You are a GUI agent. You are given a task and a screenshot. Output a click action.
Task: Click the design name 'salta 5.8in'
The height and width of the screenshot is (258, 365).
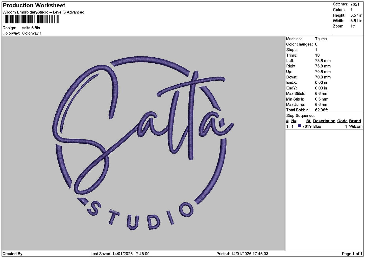31,28
